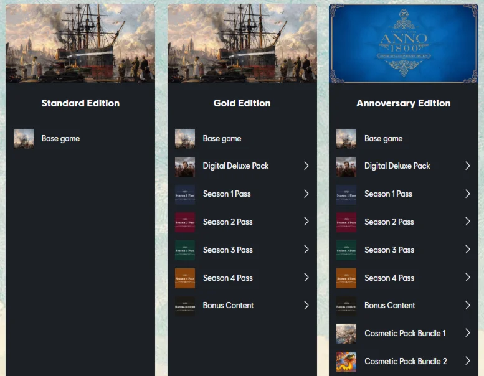The height and width of the screenshot is (376, 484).
Task: Expand Season 1 Pass chevron in Annoversary Edition
Action: pos(468,194)
